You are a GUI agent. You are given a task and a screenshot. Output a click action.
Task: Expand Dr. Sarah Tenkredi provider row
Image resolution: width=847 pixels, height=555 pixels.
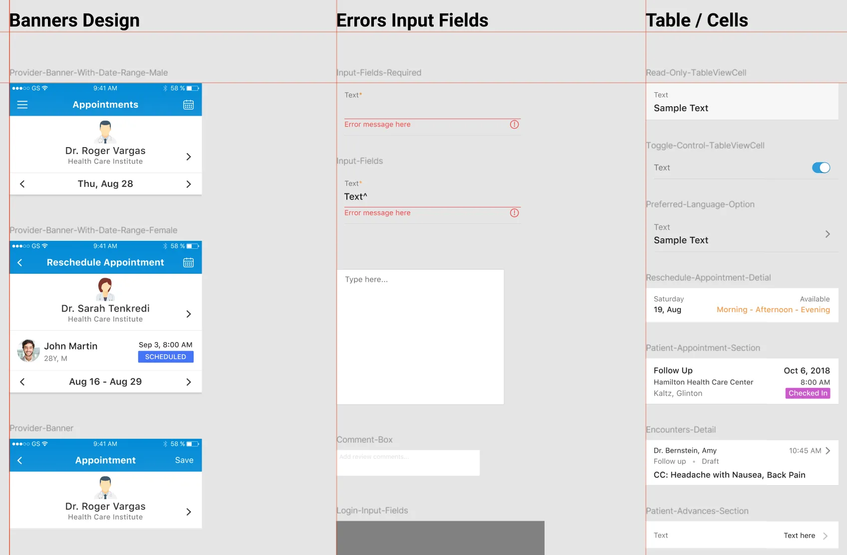click(189, 314)
